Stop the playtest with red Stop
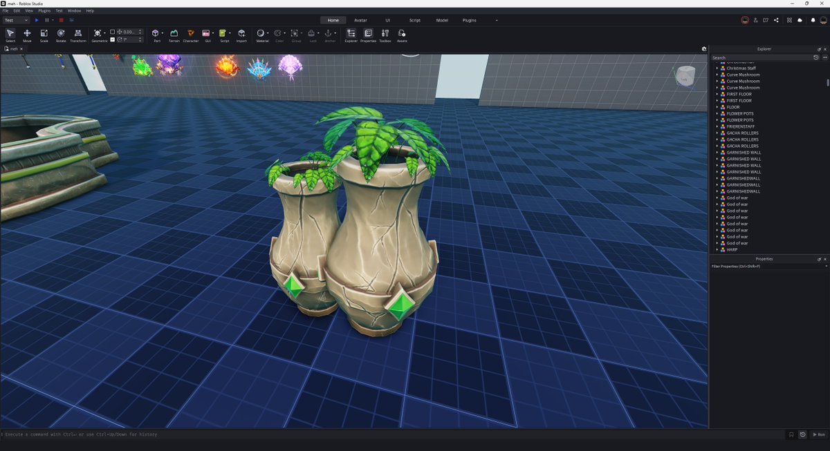This screenshot has width=830, height=451. [x=62, y=20]
